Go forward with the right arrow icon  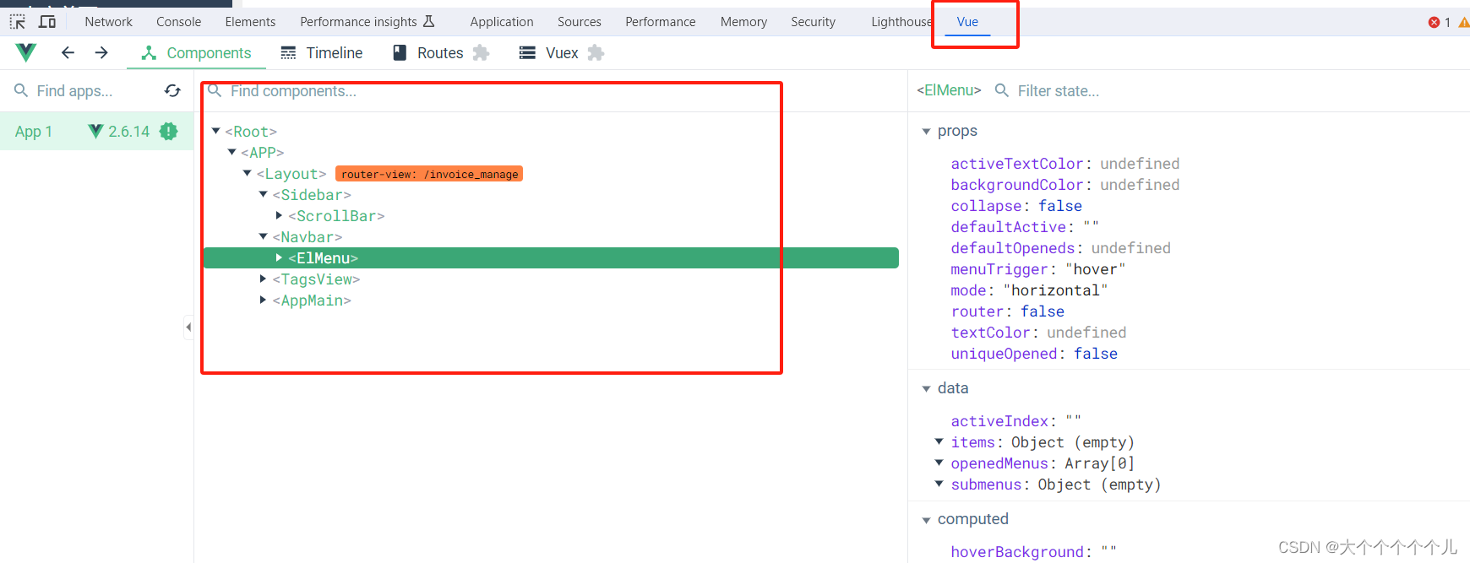(101, 53)
